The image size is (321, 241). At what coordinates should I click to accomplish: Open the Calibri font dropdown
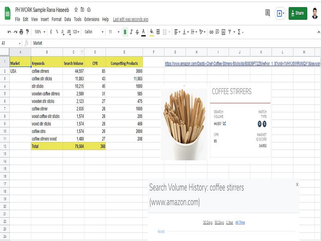click(94, 32)
